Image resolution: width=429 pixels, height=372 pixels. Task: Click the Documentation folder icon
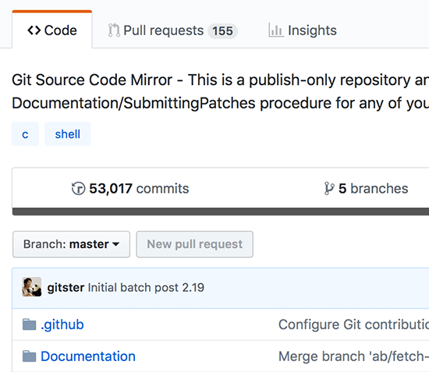pos(30,356)
